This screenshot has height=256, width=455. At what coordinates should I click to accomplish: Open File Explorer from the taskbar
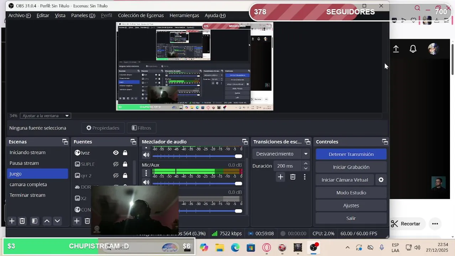tap(219, 247)
